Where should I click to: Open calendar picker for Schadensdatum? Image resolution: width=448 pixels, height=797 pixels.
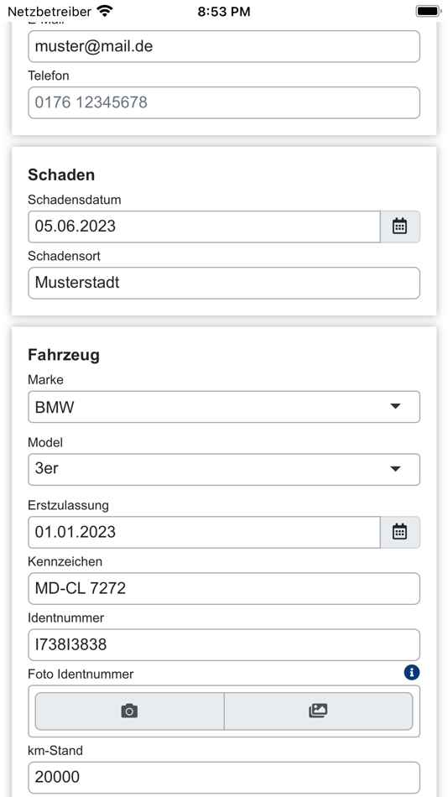[x=400, y=227]
